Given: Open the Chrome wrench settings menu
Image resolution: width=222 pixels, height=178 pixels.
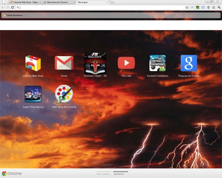Looking at the screenshot, I should (x=219, y=7).
